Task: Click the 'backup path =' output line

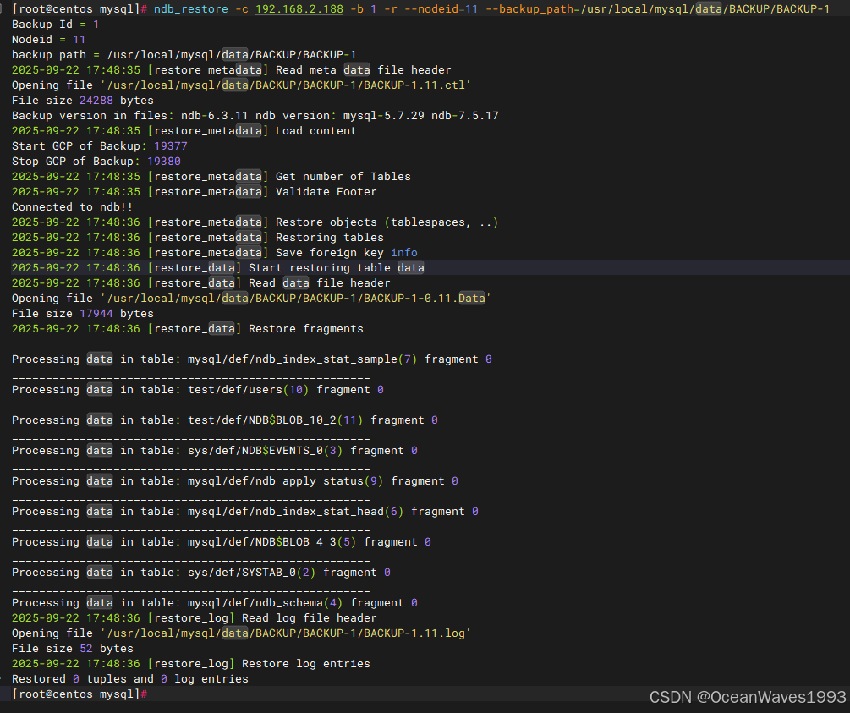Action: [x=184, y=55]
